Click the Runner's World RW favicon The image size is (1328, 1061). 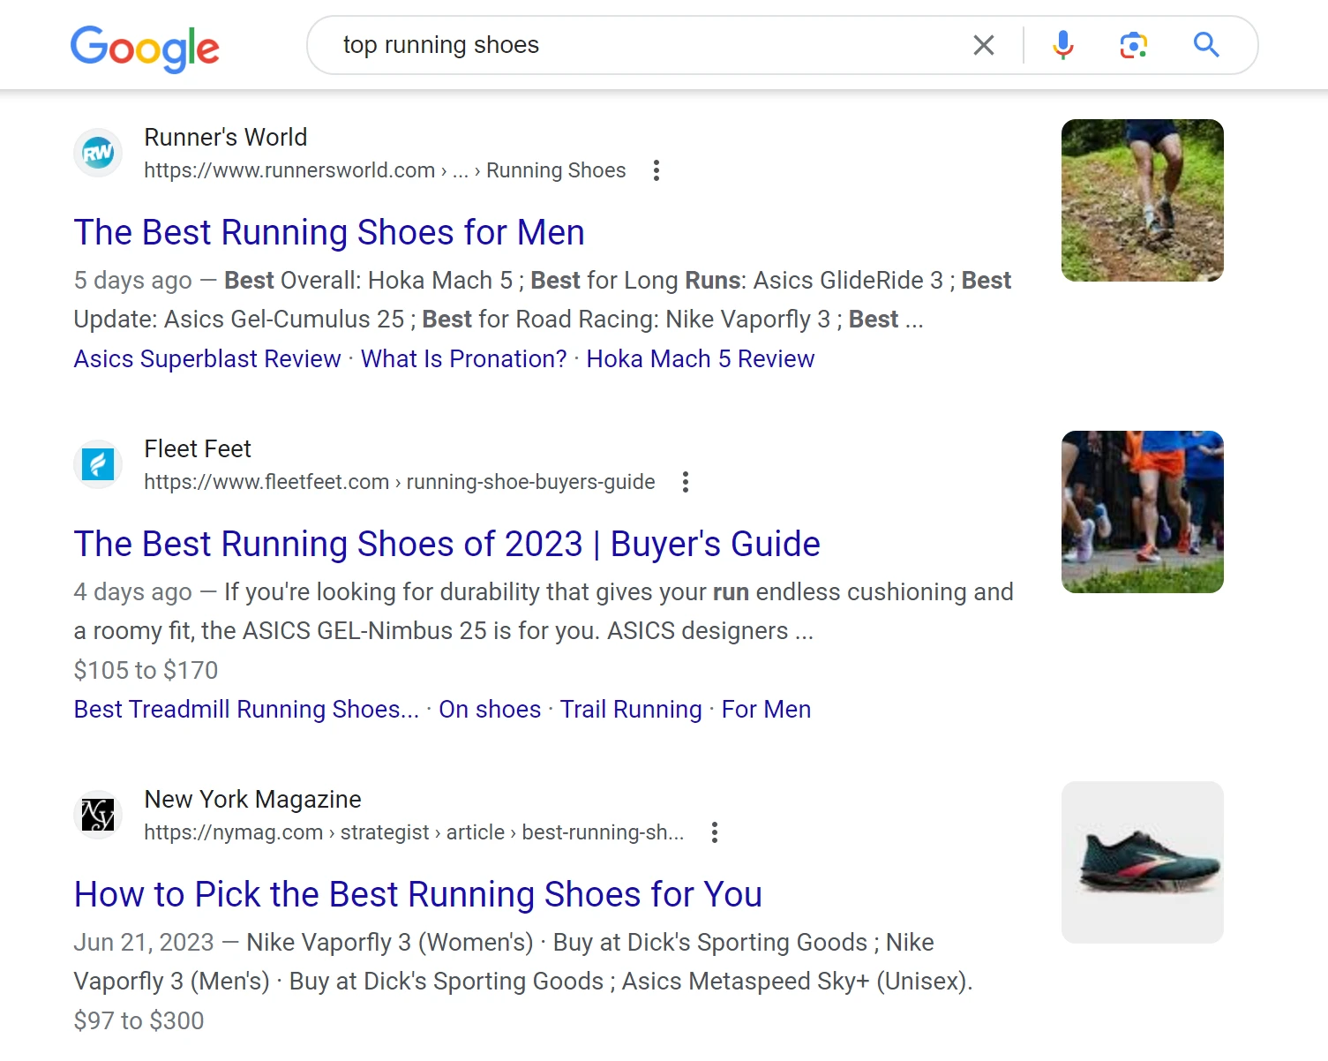coord(98,154)
